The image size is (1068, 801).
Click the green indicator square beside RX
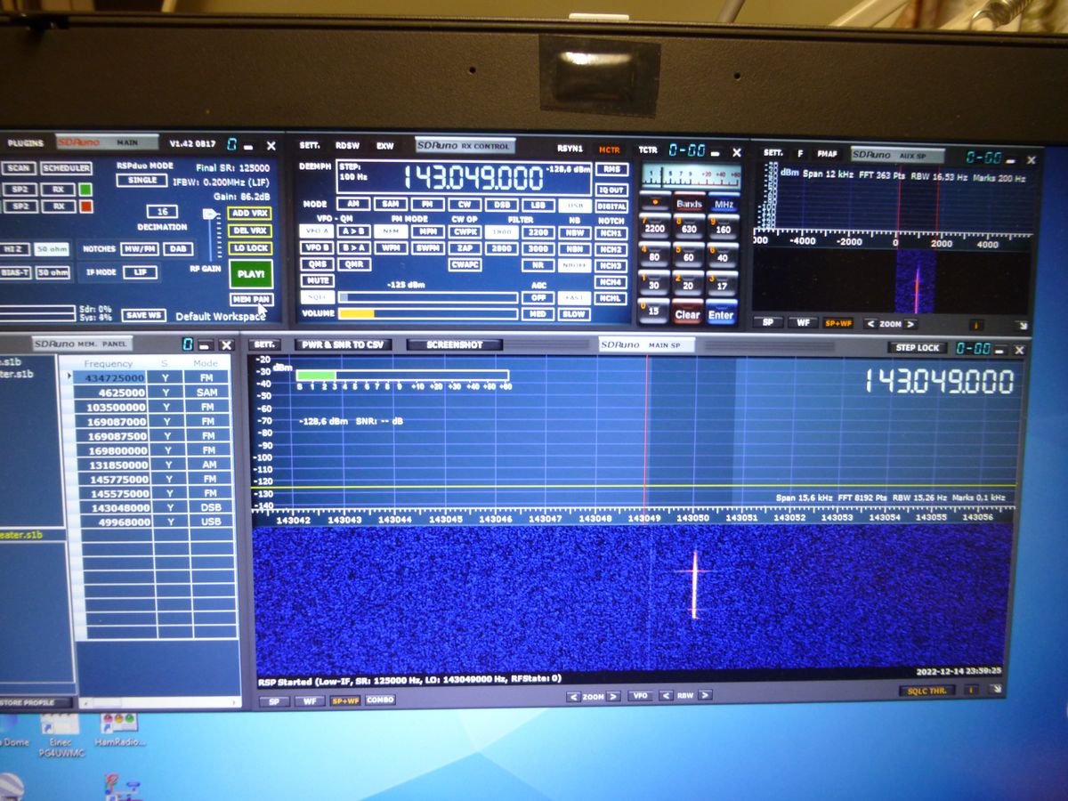point(85,190)
